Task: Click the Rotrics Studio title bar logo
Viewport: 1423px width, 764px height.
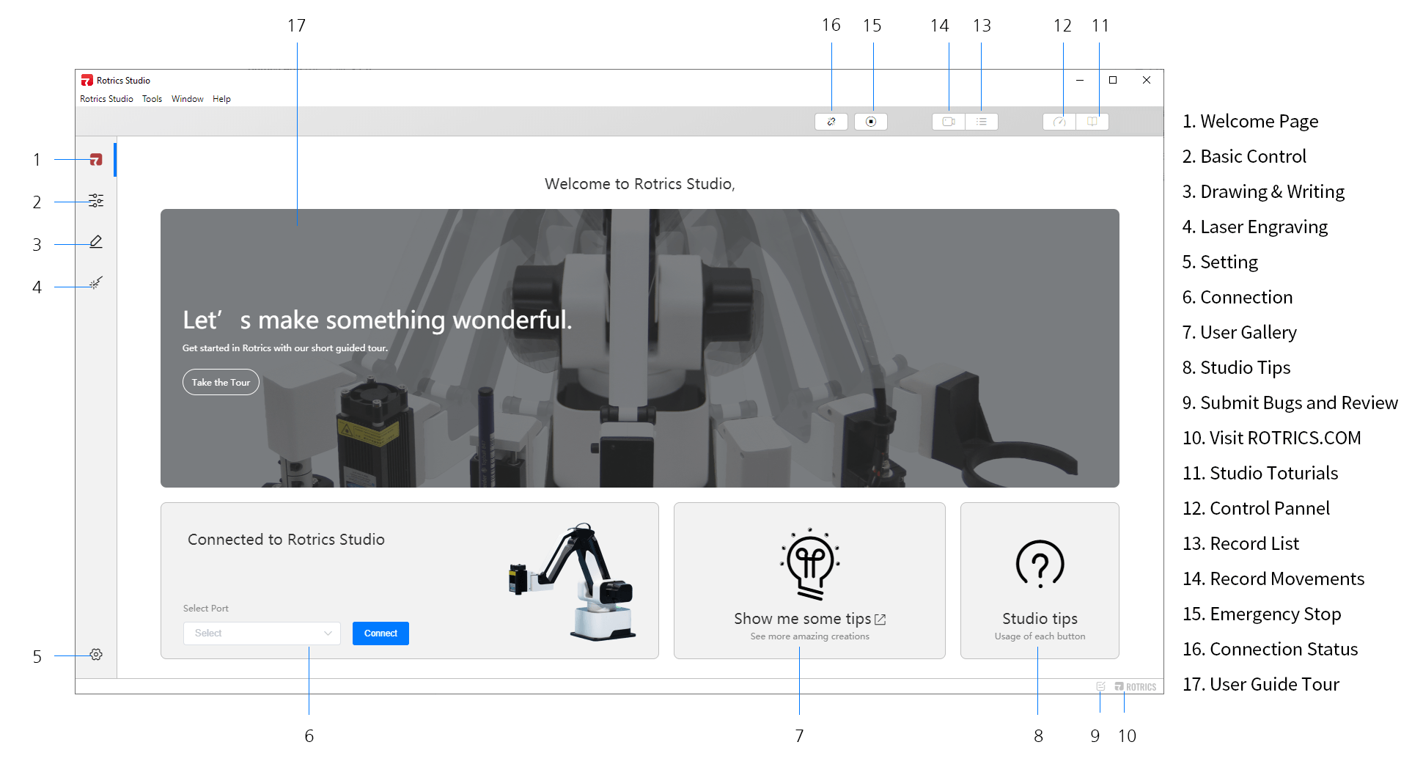Action: [x=87, y=81]
